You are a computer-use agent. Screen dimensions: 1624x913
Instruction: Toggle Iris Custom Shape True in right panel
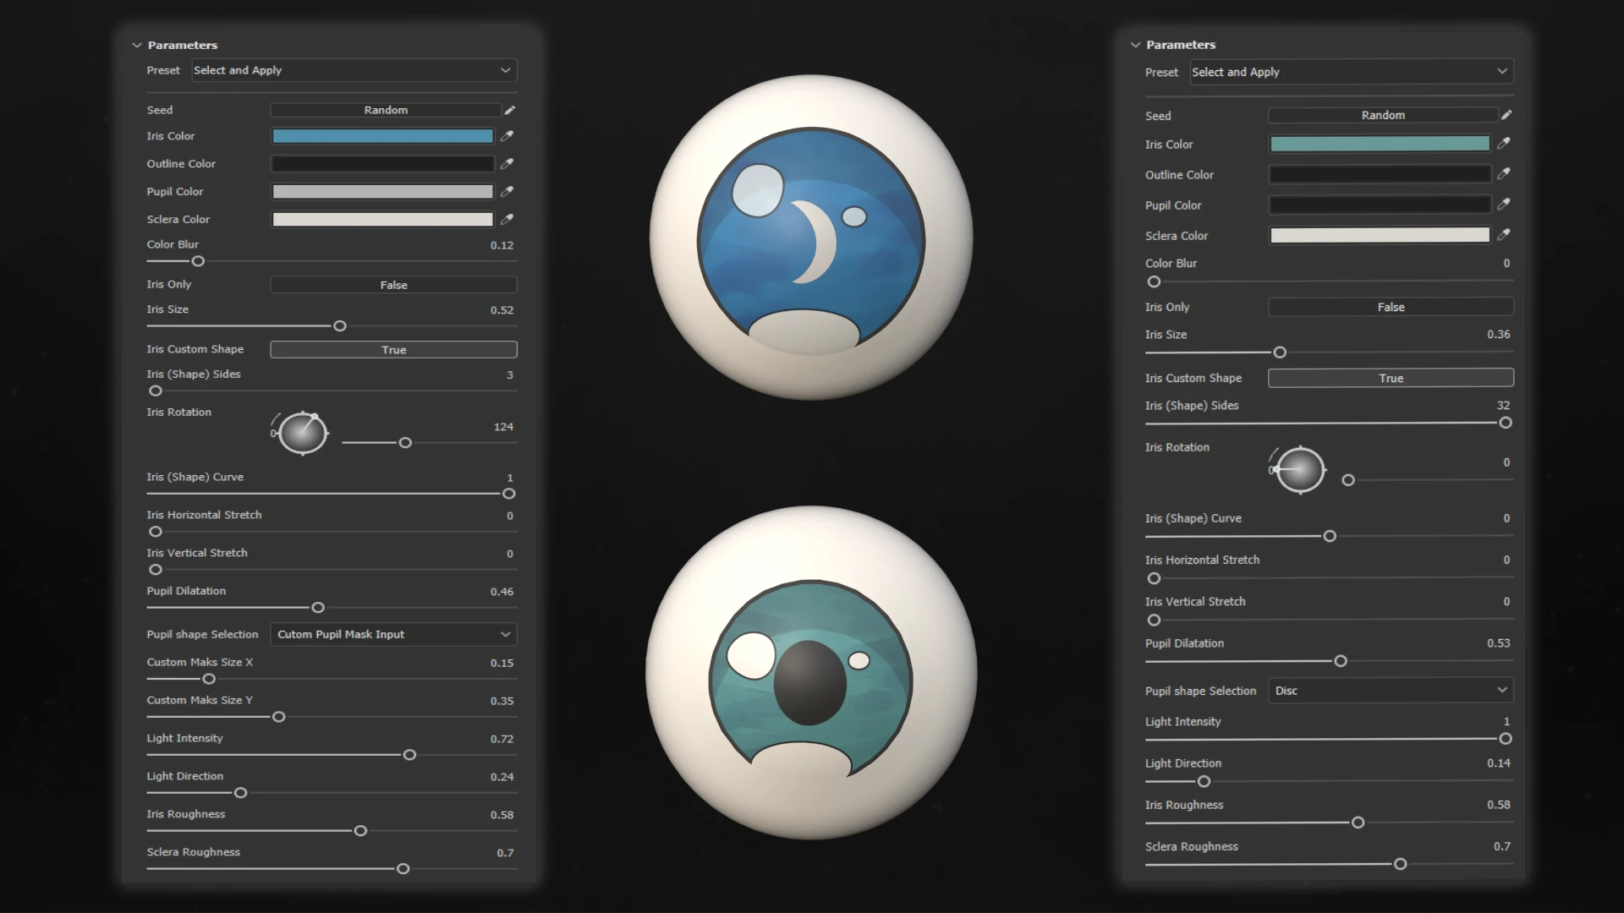tap(1391, 378)
